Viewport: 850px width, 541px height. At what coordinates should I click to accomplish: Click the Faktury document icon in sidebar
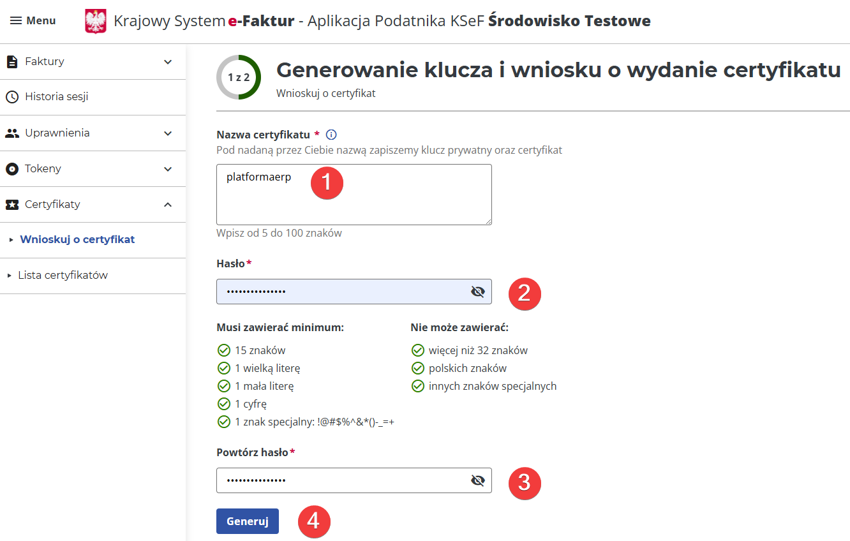pyautogui.click(x=13, y=61)
